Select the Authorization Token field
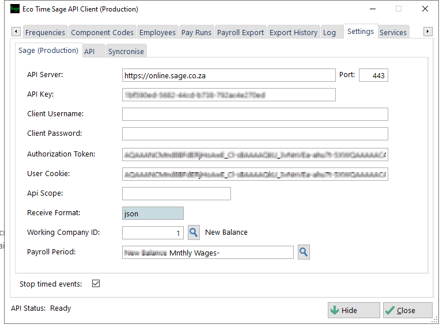The width and height of the screenshot is (443, 328). pos(255,154)
